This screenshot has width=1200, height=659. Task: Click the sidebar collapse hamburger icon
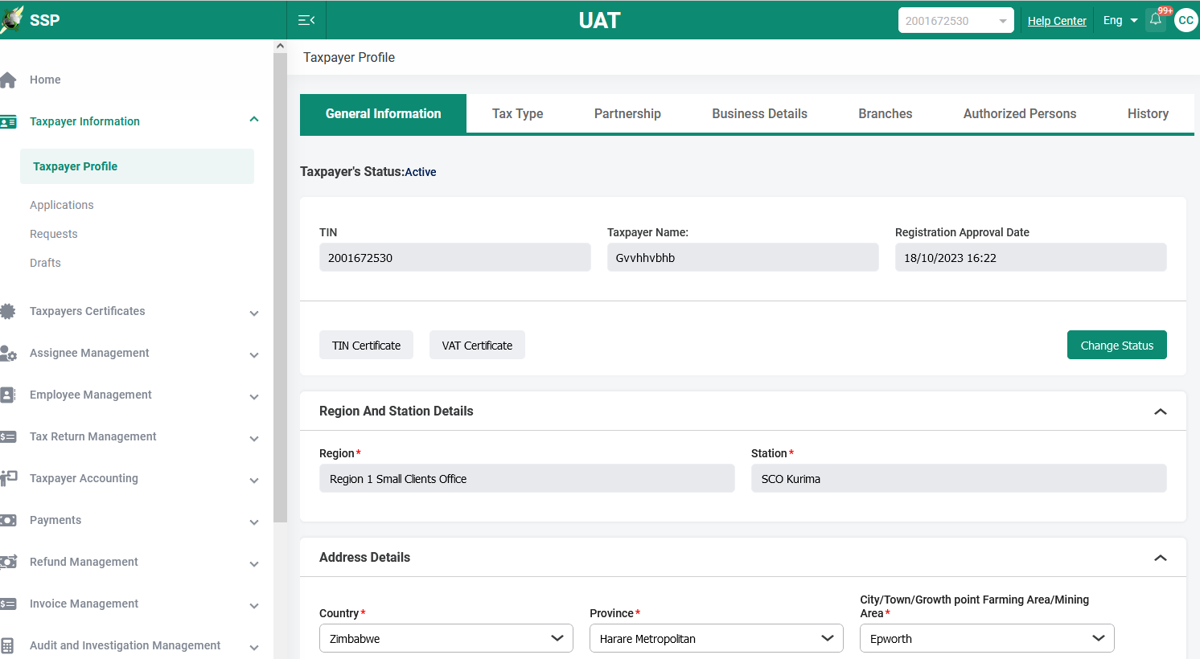pyautogui.click(x=306, y=20)
